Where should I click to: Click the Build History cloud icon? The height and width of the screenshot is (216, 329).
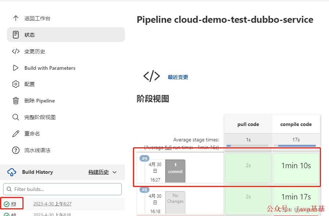tap(12, 172)
